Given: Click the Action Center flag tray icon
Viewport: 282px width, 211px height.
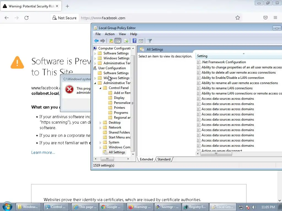Looking at the screenshot, I should [x=248, y=207].
